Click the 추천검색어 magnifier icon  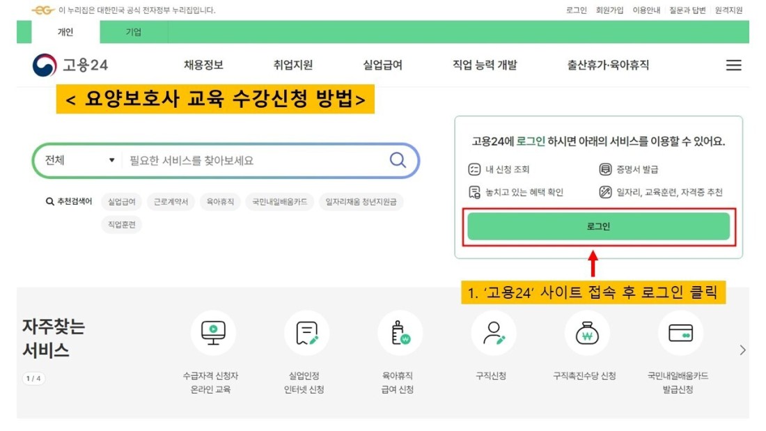(50, 201)
